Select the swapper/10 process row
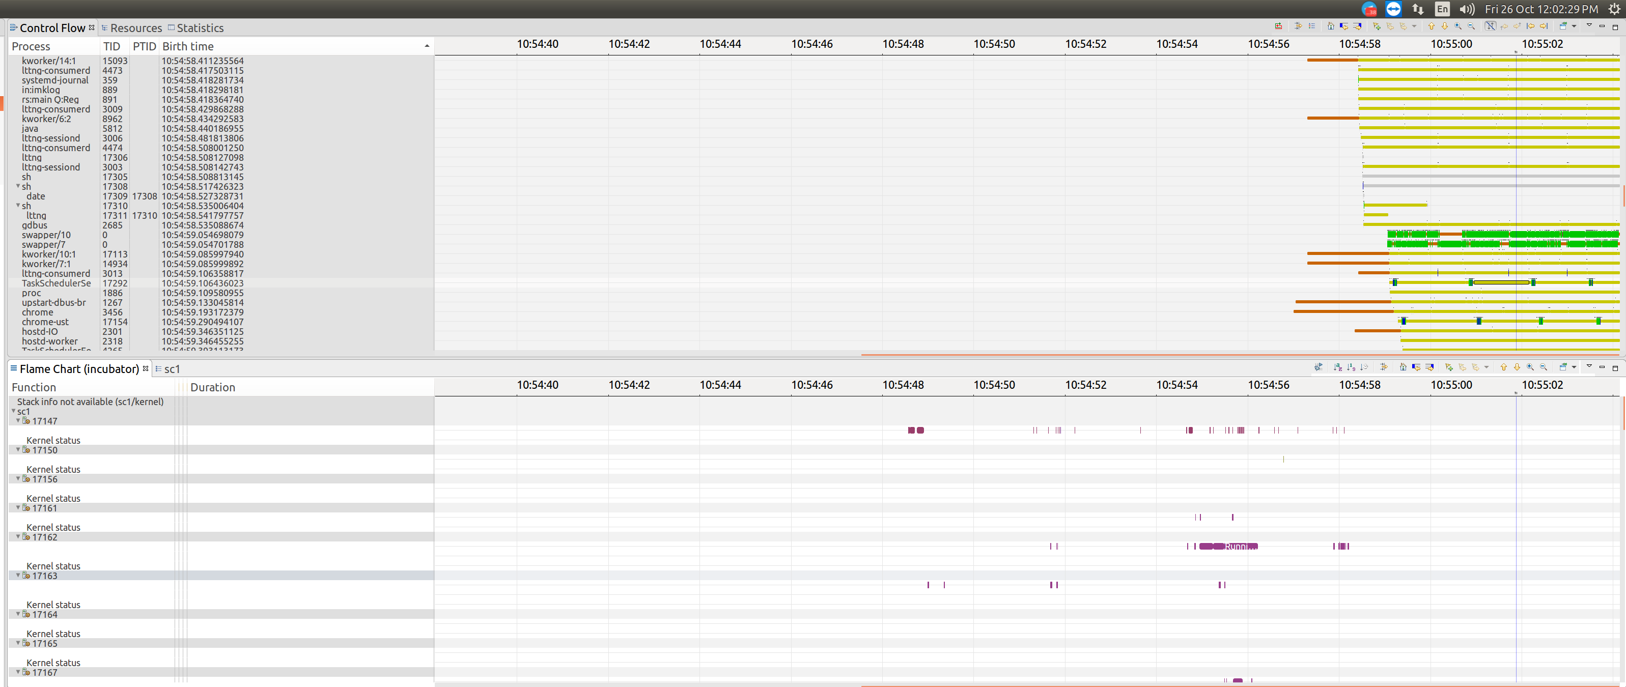This screenshot has height=687, width=1626. 221,235
